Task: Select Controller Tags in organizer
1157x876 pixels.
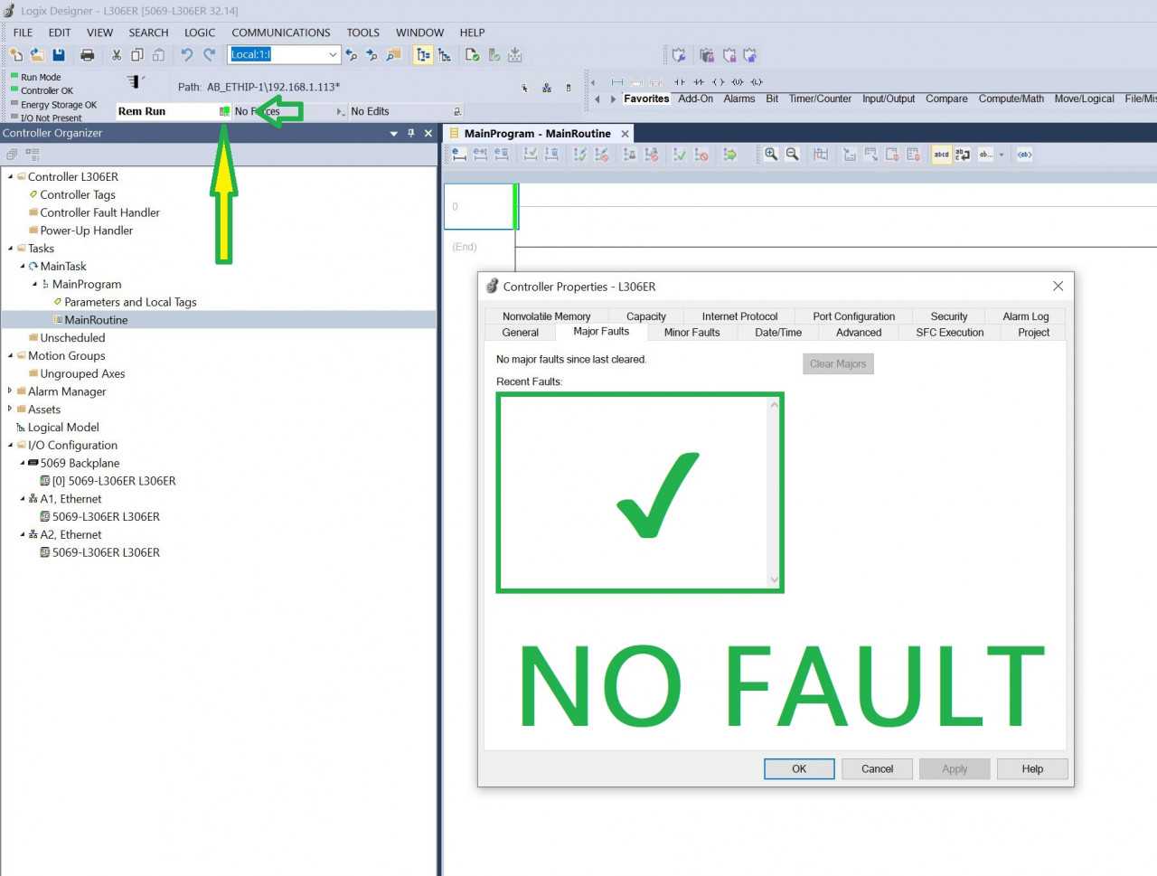Action: [78, 194]
